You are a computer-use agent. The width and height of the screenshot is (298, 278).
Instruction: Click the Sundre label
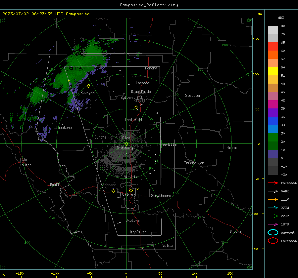click(100, 137)
